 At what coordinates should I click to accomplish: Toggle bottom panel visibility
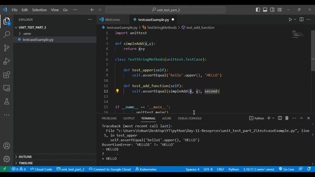point(265,10)
